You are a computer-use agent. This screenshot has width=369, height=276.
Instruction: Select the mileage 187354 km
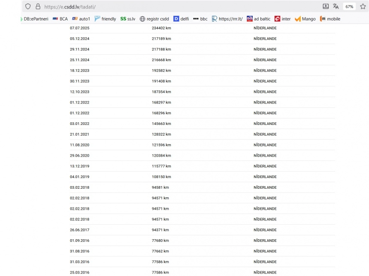tap(161, 92)
